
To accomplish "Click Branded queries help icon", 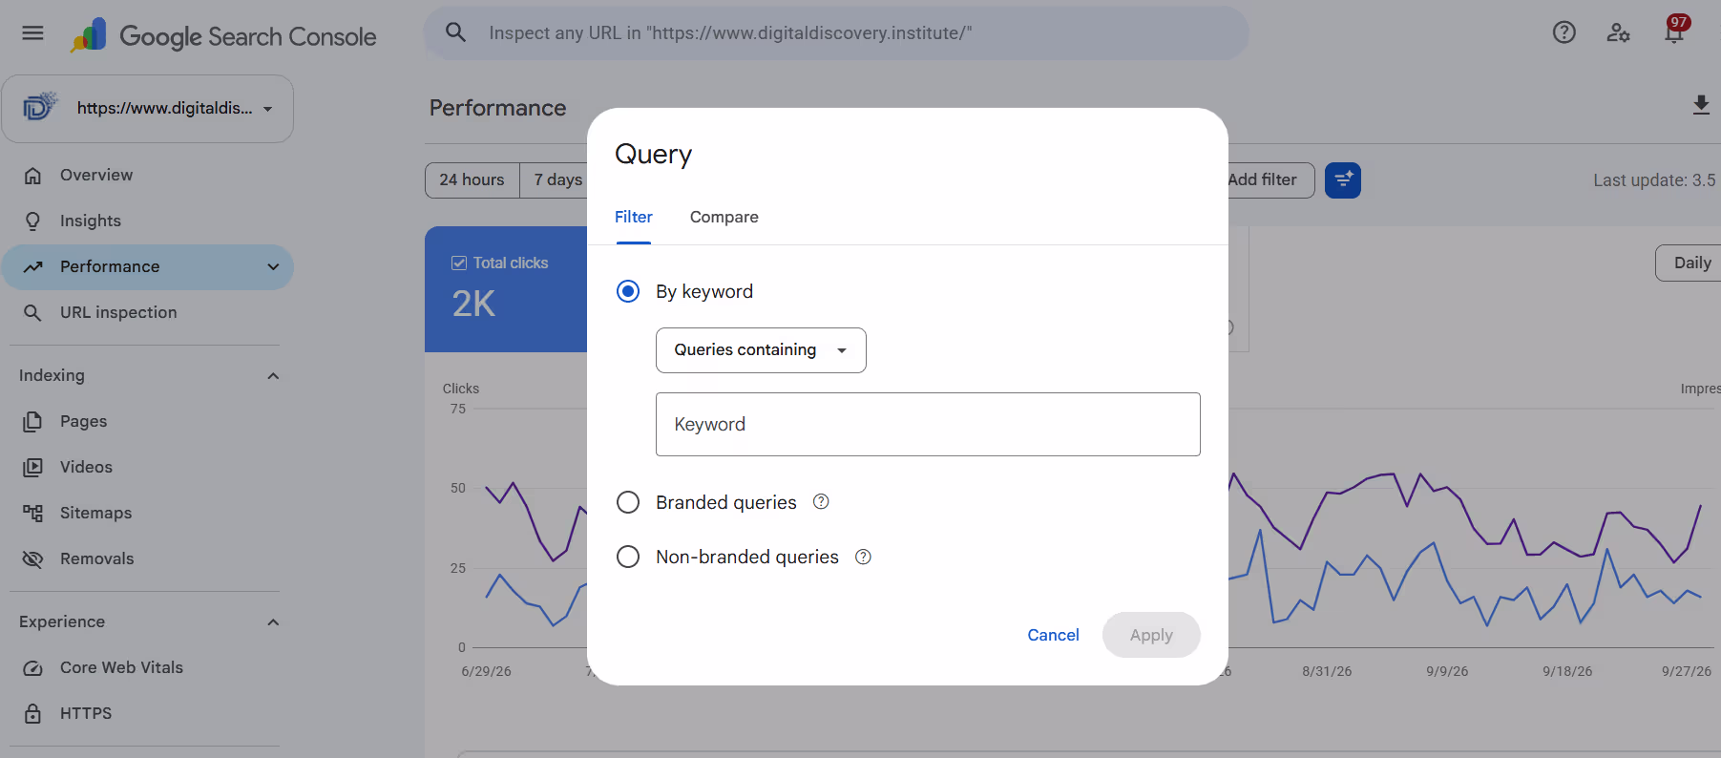I will (x=821, y=501).
